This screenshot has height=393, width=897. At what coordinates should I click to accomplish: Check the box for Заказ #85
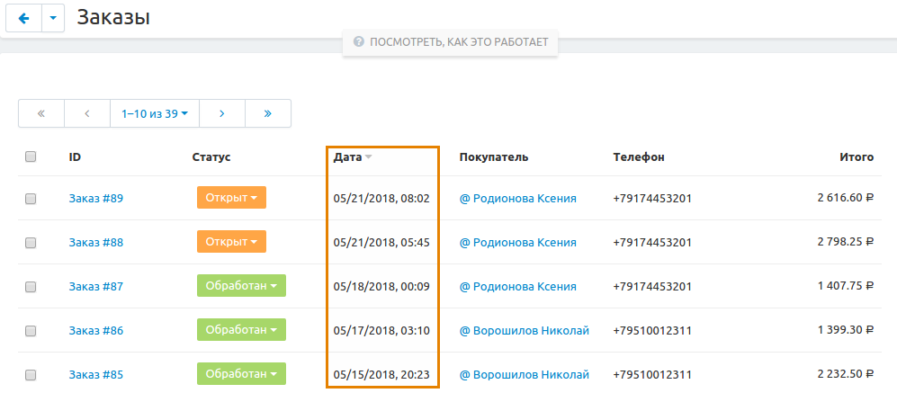[31, 374]
